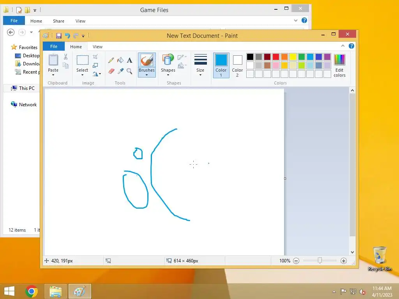Switch to the View tab in Paint
This screenshot has height=299, width=399.
[97, 47]
